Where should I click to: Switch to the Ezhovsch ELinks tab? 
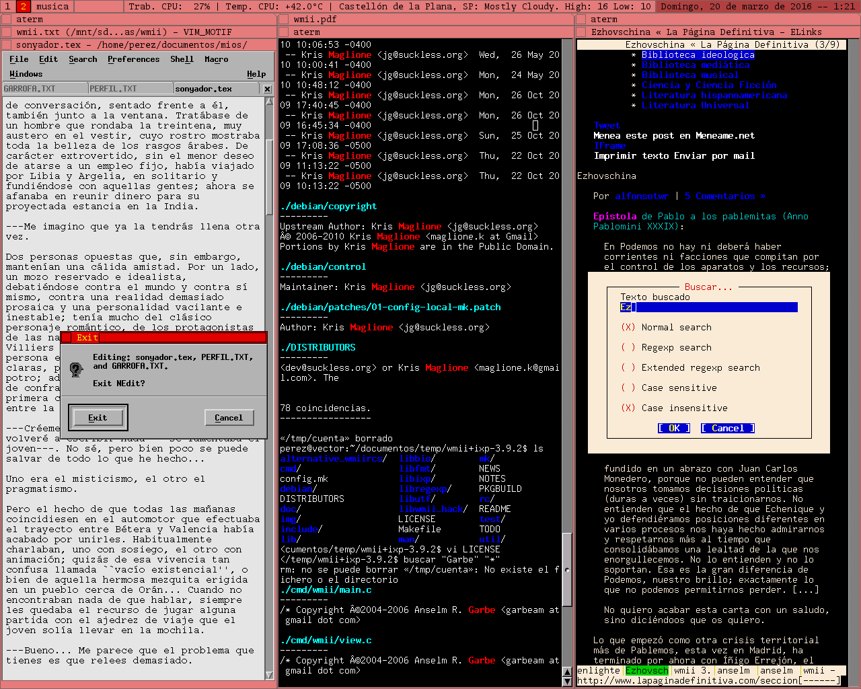point(647,670)
